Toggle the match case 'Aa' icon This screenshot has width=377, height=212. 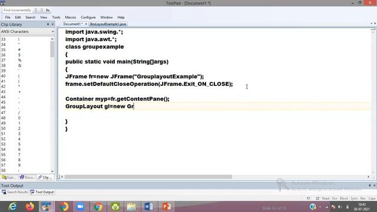(48, 10)
